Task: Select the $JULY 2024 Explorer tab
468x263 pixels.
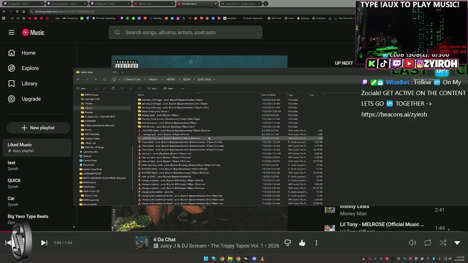Action: coord(95,72)
